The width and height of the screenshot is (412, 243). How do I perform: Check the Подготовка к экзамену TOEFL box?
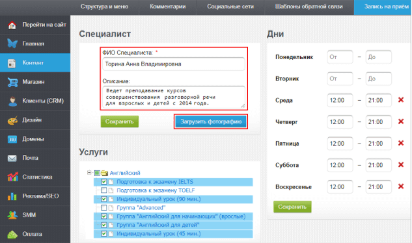[103, 190]
